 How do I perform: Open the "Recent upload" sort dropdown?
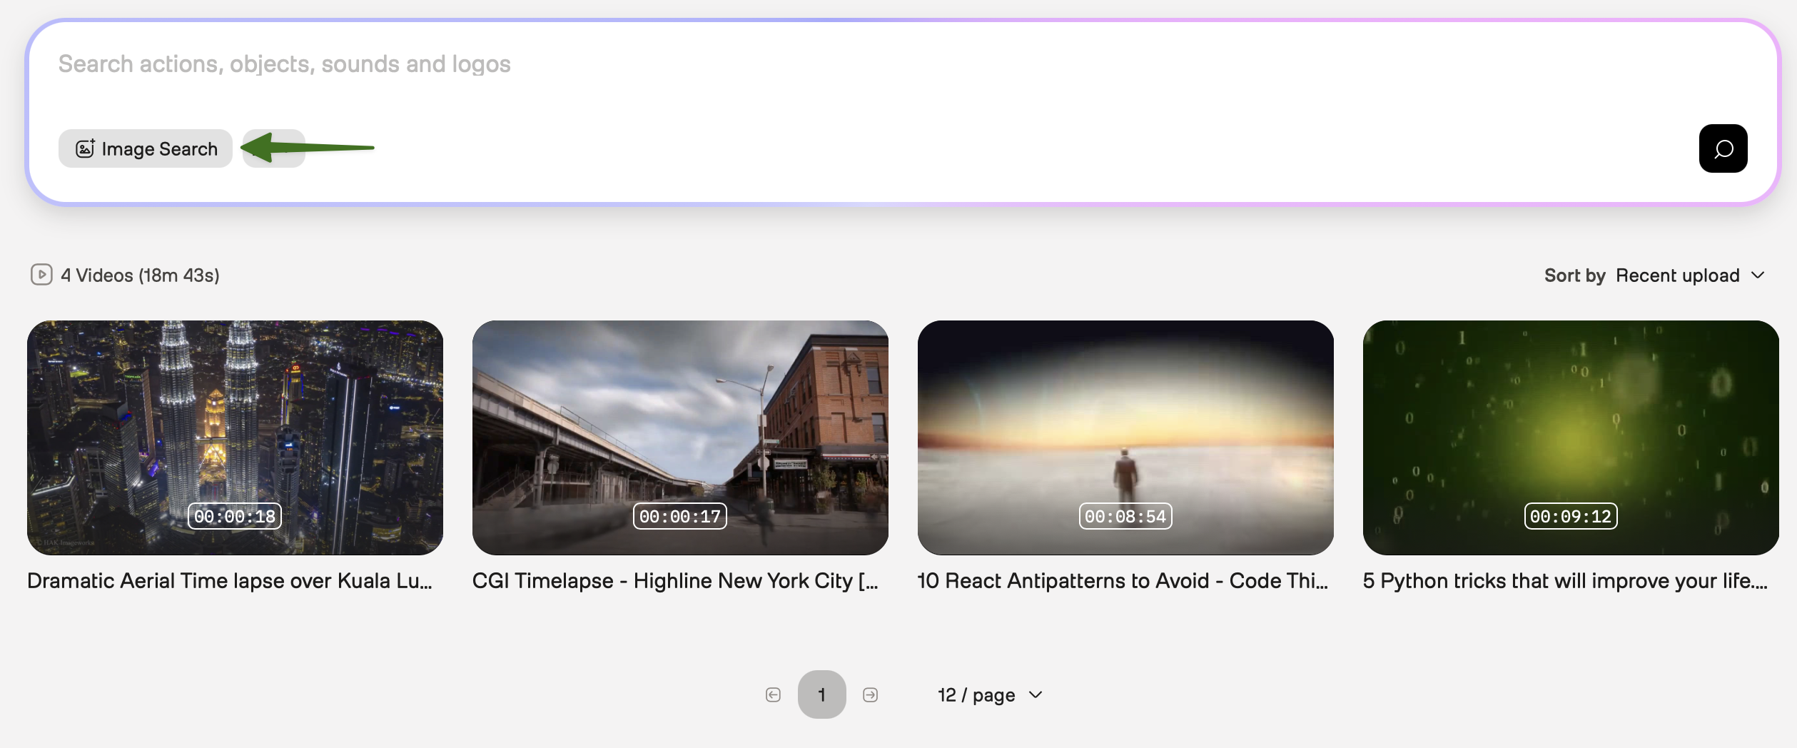[x=1677, y=276]
